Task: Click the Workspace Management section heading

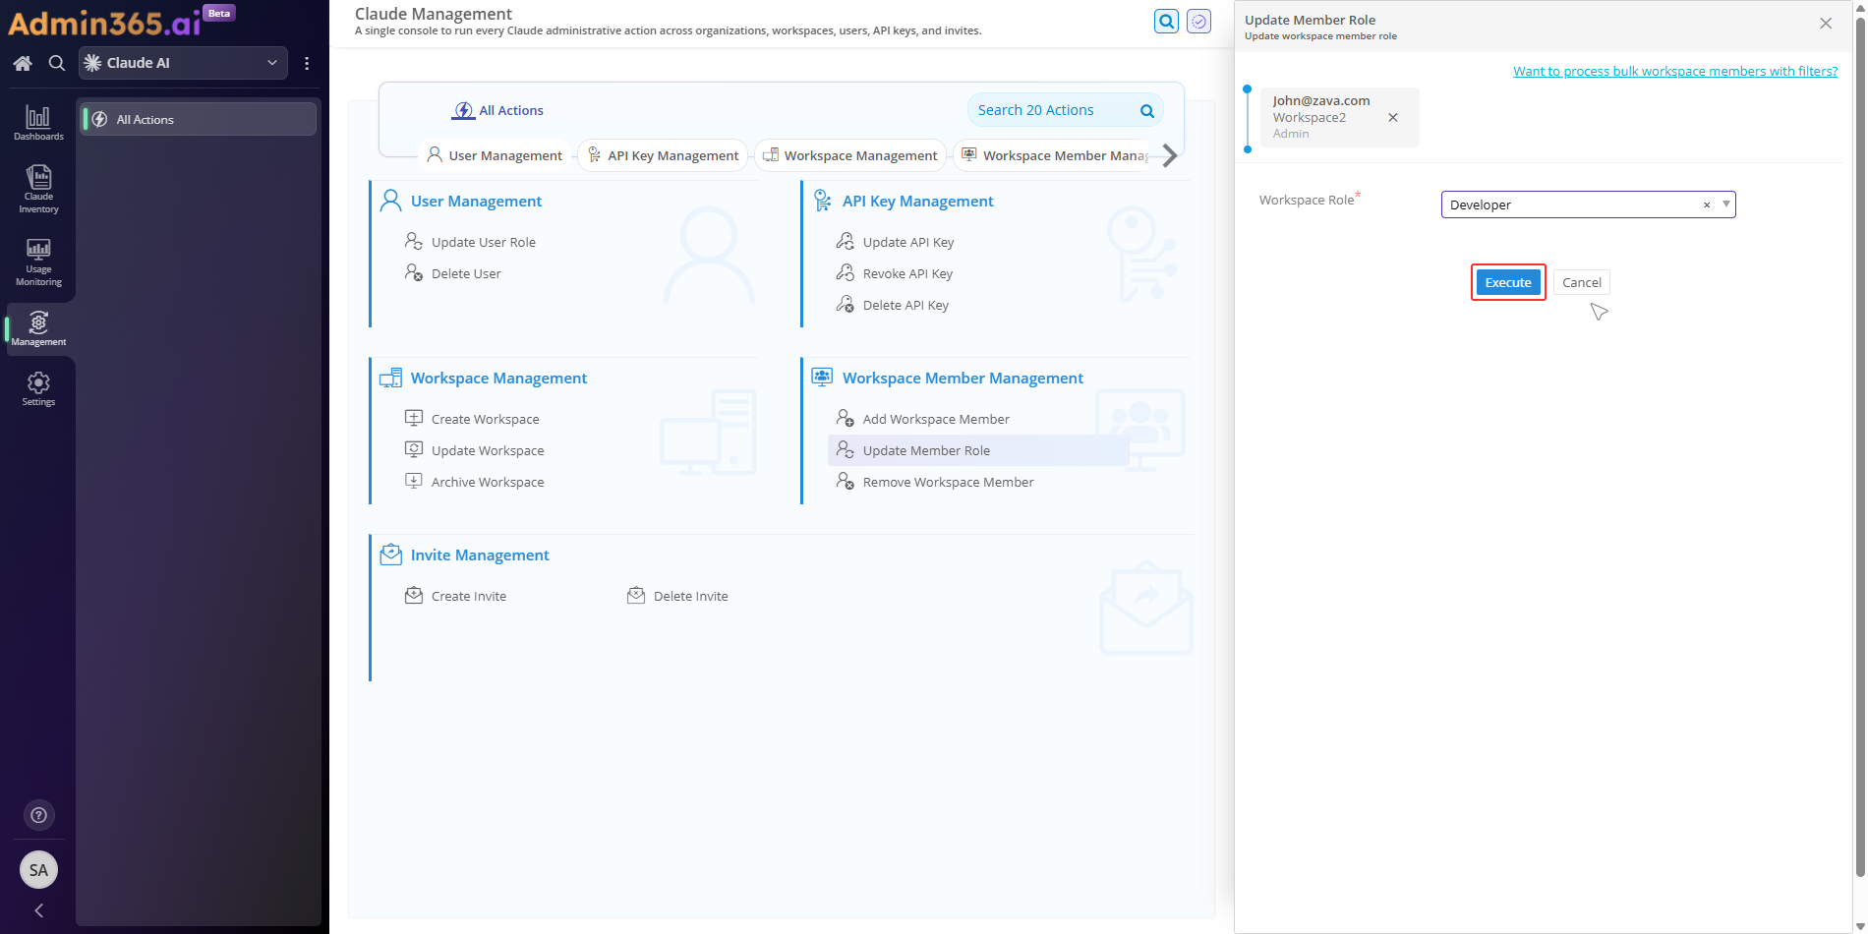Action: click(498, 378)
